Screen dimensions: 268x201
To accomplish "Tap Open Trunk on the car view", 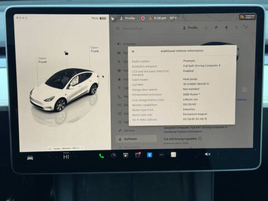I will pos(94,49).
